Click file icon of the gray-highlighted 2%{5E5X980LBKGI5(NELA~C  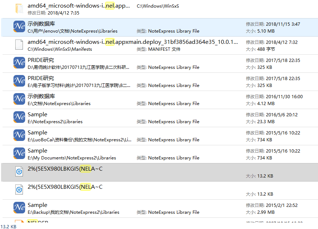pos(19,171)
